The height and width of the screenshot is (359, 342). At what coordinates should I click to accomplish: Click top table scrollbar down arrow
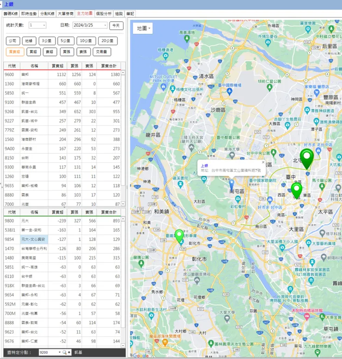[123, 204]
